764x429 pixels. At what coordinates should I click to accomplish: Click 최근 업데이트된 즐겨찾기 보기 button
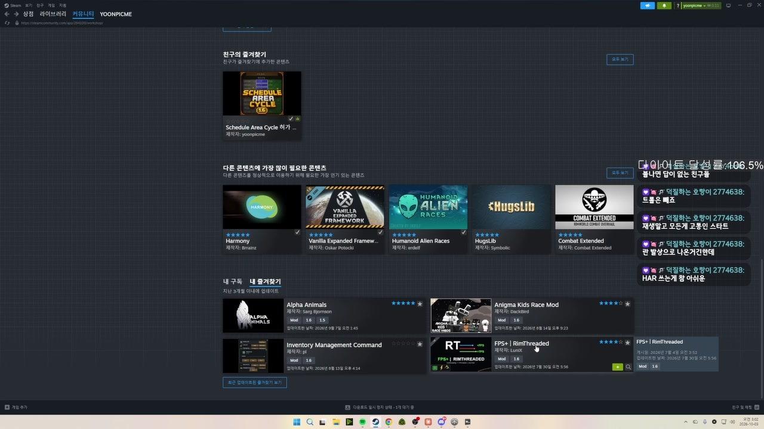255,383
